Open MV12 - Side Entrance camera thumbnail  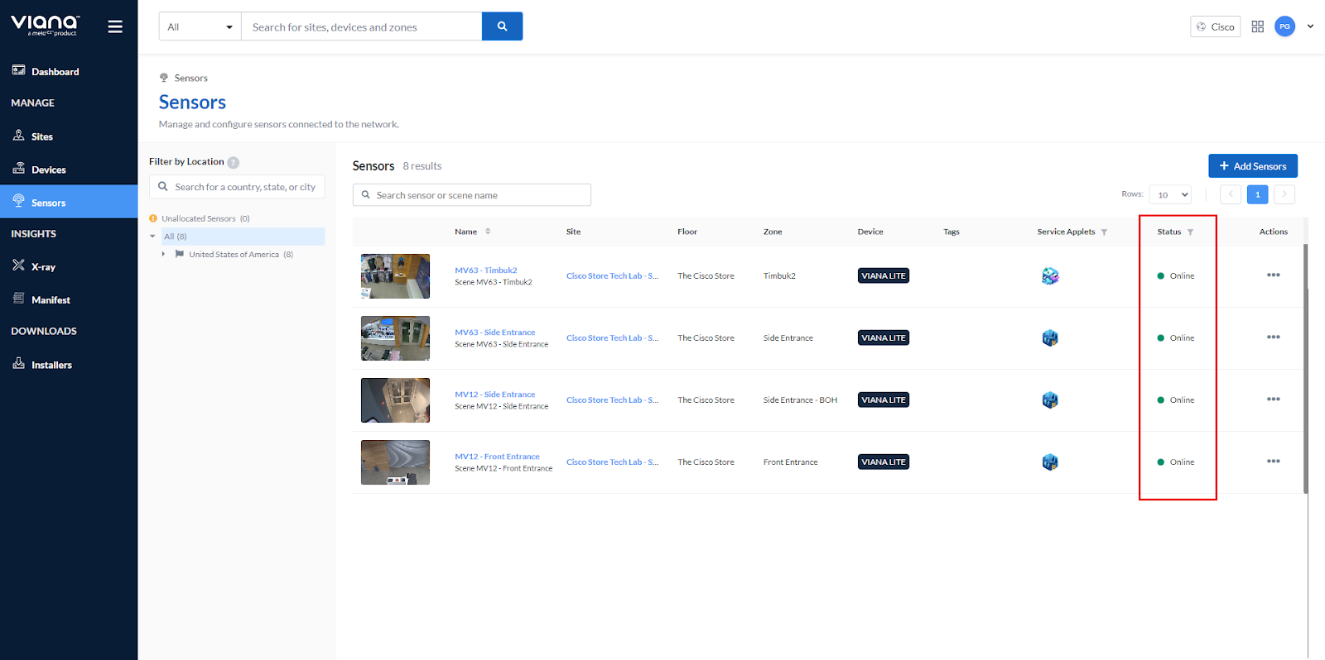coord(395,400)
